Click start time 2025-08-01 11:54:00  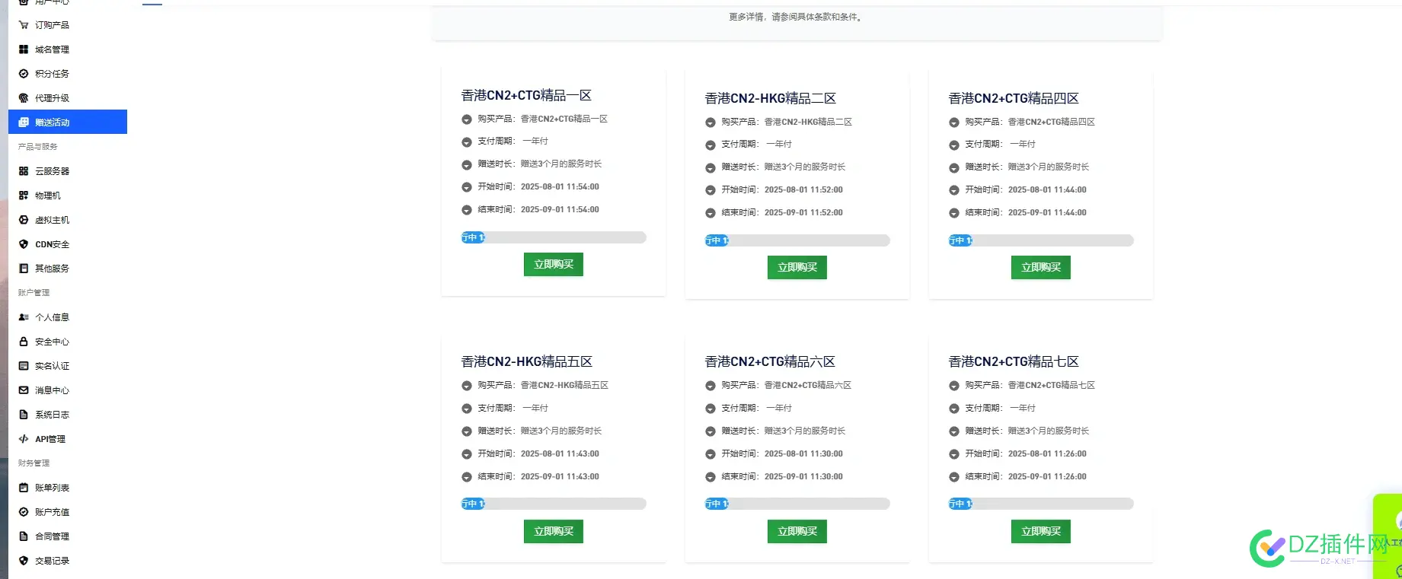pos(560,186)
